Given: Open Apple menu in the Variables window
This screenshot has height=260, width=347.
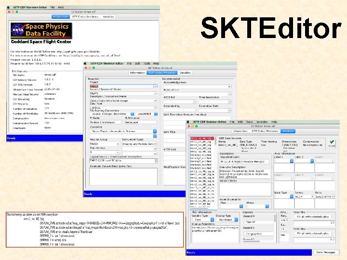Looking at the screenshot, I should coord(188,122).
